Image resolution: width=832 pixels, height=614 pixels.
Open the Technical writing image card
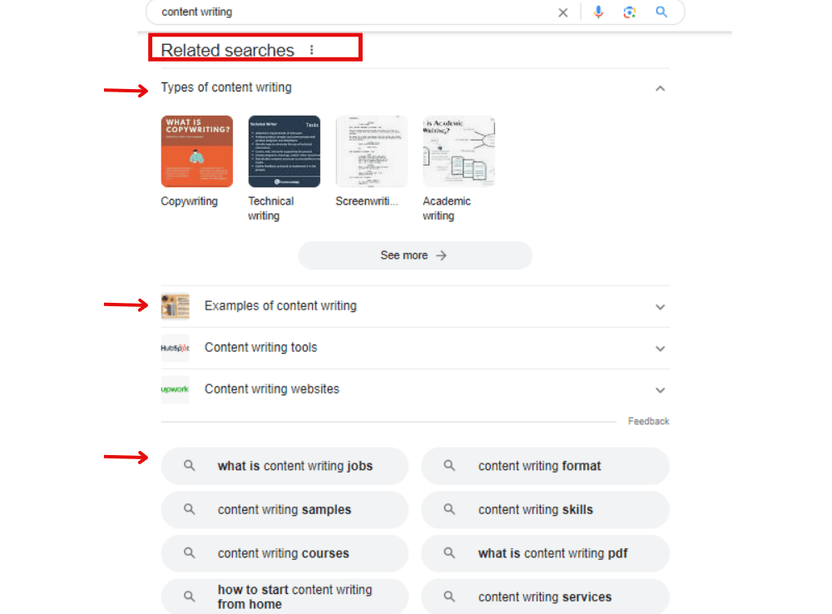284,151
